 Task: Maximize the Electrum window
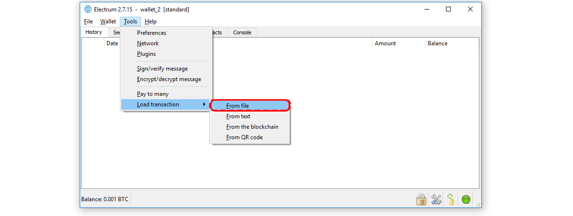coord(448,9)
